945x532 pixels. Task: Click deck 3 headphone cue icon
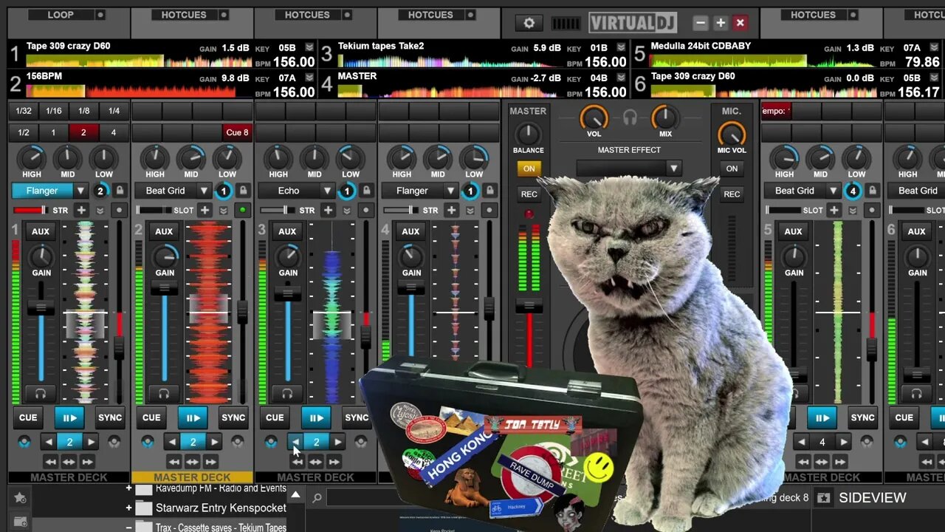click(287, 394)
